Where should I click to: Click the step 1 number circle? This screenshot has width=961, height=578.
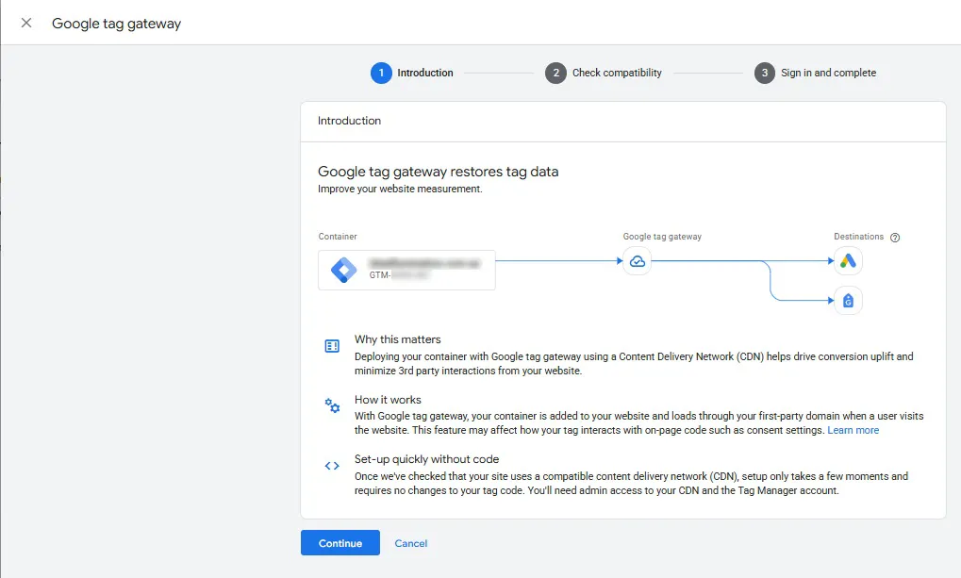coord(381,73)
